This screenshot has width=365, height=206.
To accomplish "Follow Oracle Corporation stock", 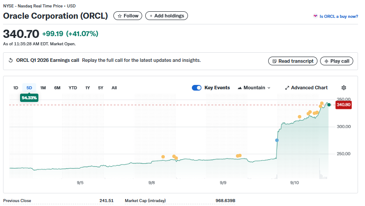I will (128, 16).
